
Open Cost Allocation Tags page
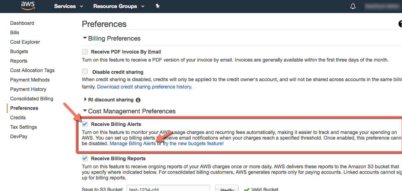(x=32, y=70)
